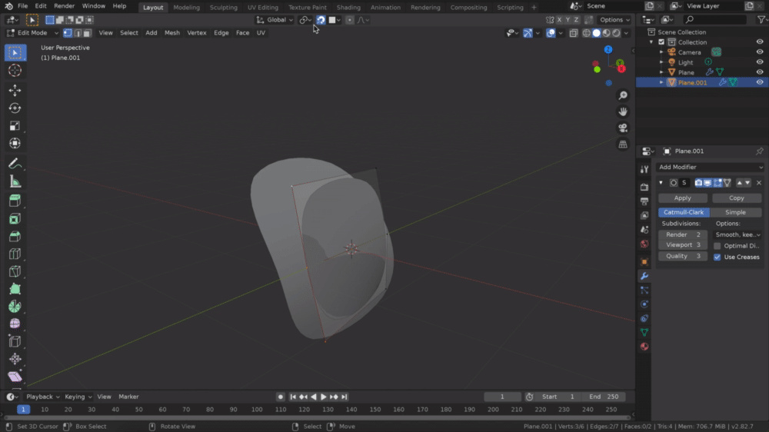Select the Scale tool in left toolbar
Viewport: 769px width, 432px height.
pyautogui.click(x=15, y=125)
